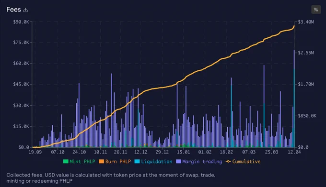326x187 pixels.
Task: Toggle the Burn PHLP legend series
Action: (x=115, y=162)
